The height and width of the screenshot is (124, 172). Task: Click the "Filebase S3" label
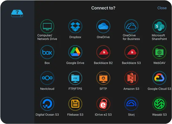pos(75,115)
